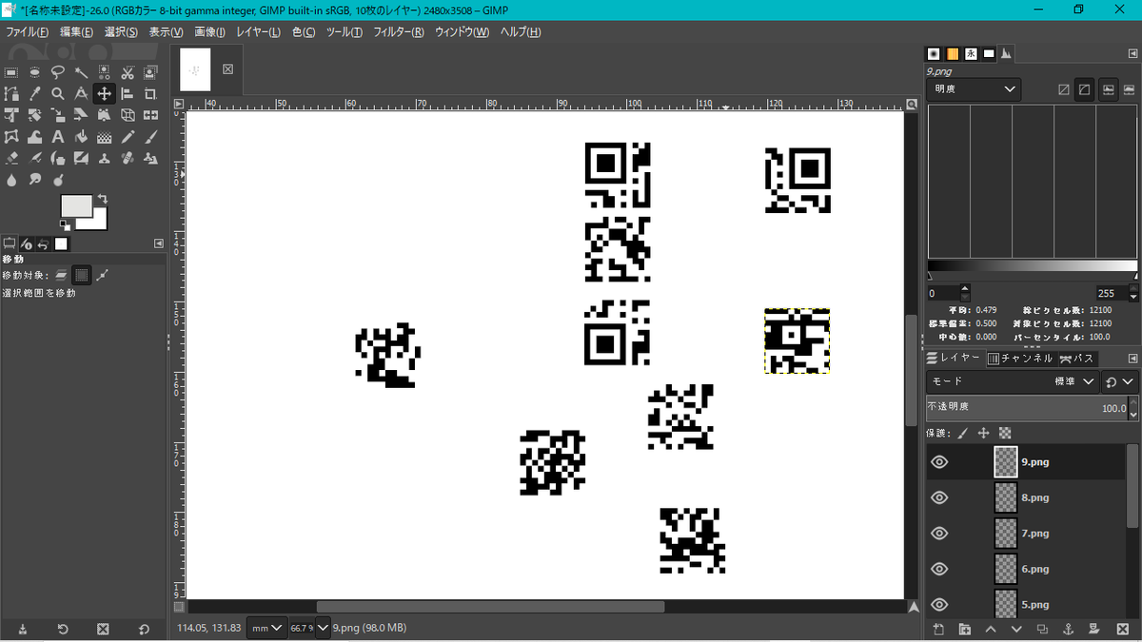This screenshot has width=1142, height=642.
Task: Select the Scissors Select tool
Action: (128, 72)
